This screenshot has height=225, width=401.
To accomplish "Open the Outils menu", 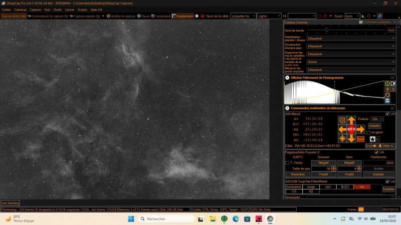I will coord(57,9).
